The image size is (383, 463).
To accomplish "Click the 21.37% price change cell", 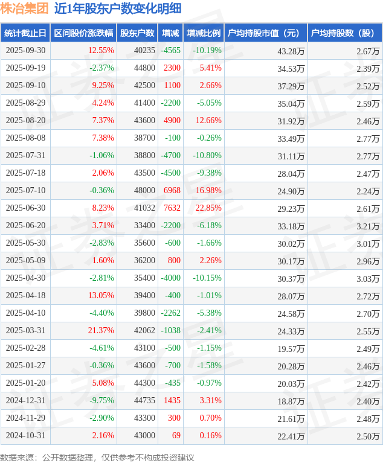I will [x=101, y=331].
